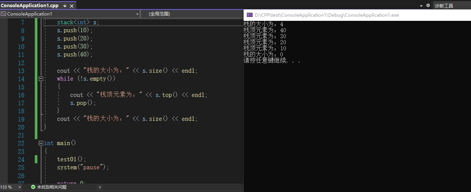Click console output line 栈顶元素为：40
This screenshot has width=471, height=192.
pyautogui.click(x=265, y=30)
